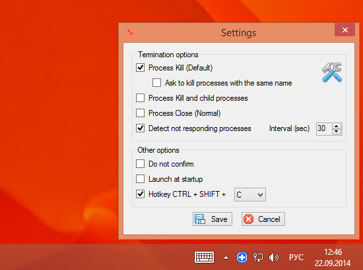Screen dimensions: 363x270
Task: Open the hotkey letter C dropdown
Action: pos(250,195)
